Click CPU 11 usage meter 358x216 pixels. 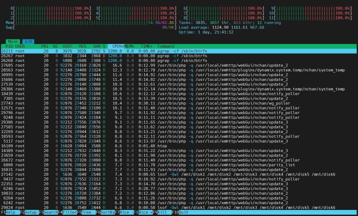[x=310, y=18]
